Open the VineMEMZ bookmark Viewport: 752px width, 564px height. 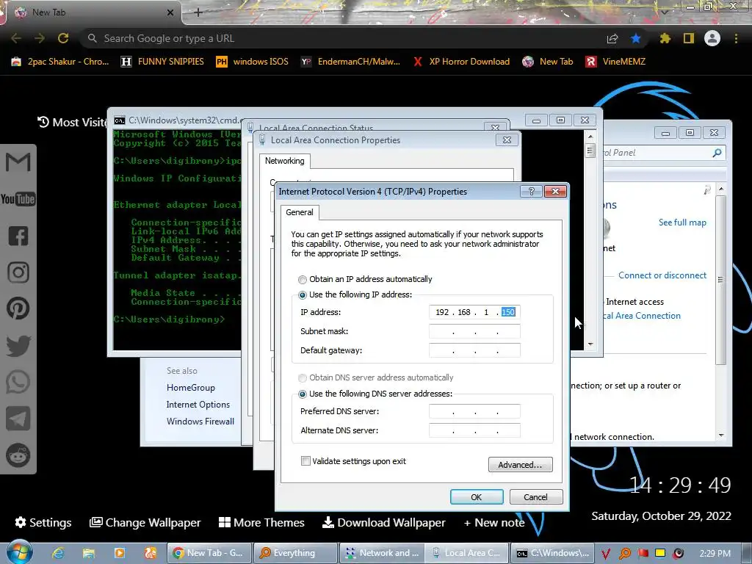click(616, 62)
